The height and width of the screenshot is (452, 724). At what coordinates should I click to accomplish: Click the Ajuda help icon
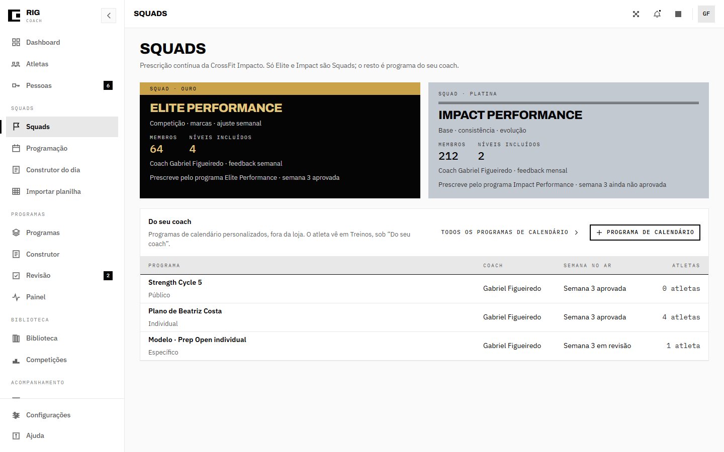pyautogui.click(x=16, y=435)
